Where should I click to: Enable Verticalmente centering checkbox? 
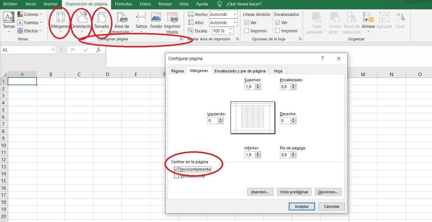[x=176, y=176]
